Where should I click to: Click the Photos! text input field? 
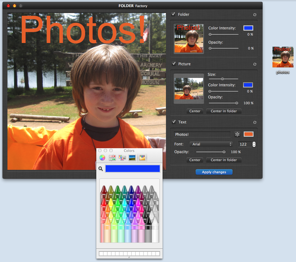[x=202, y=135]
